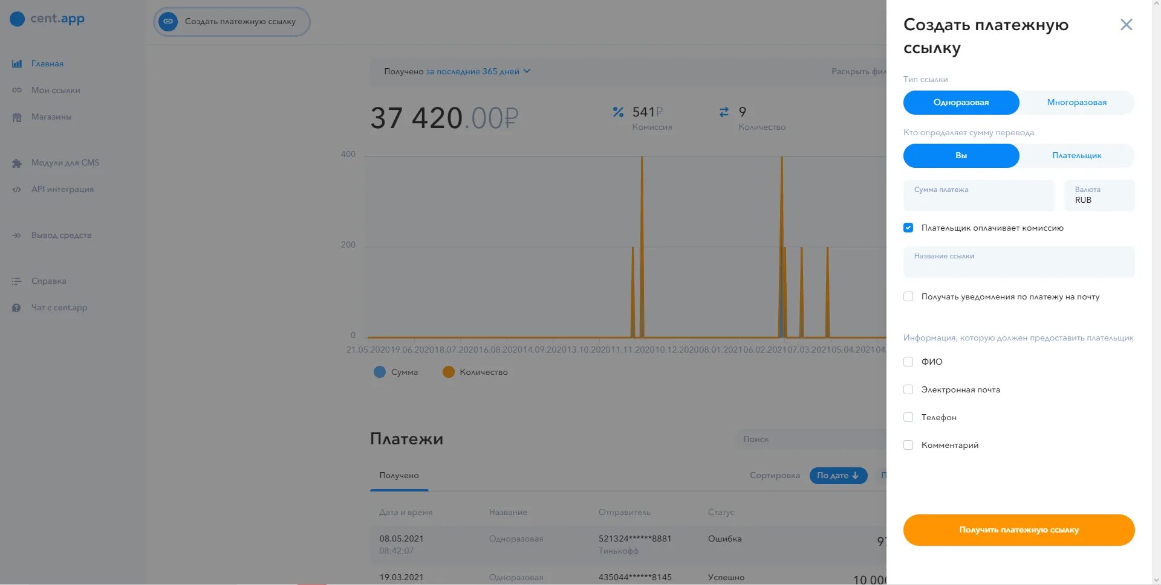Viewport: 1161px width, 585px height.
Task: Click the link icon in Создать платежную ссылку button
Action: coord(168,21)
